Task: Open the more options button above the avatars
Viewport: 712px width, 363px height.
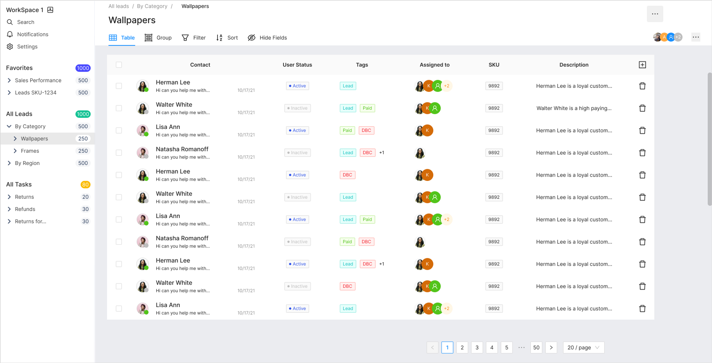Action: [x=655, y=14]
